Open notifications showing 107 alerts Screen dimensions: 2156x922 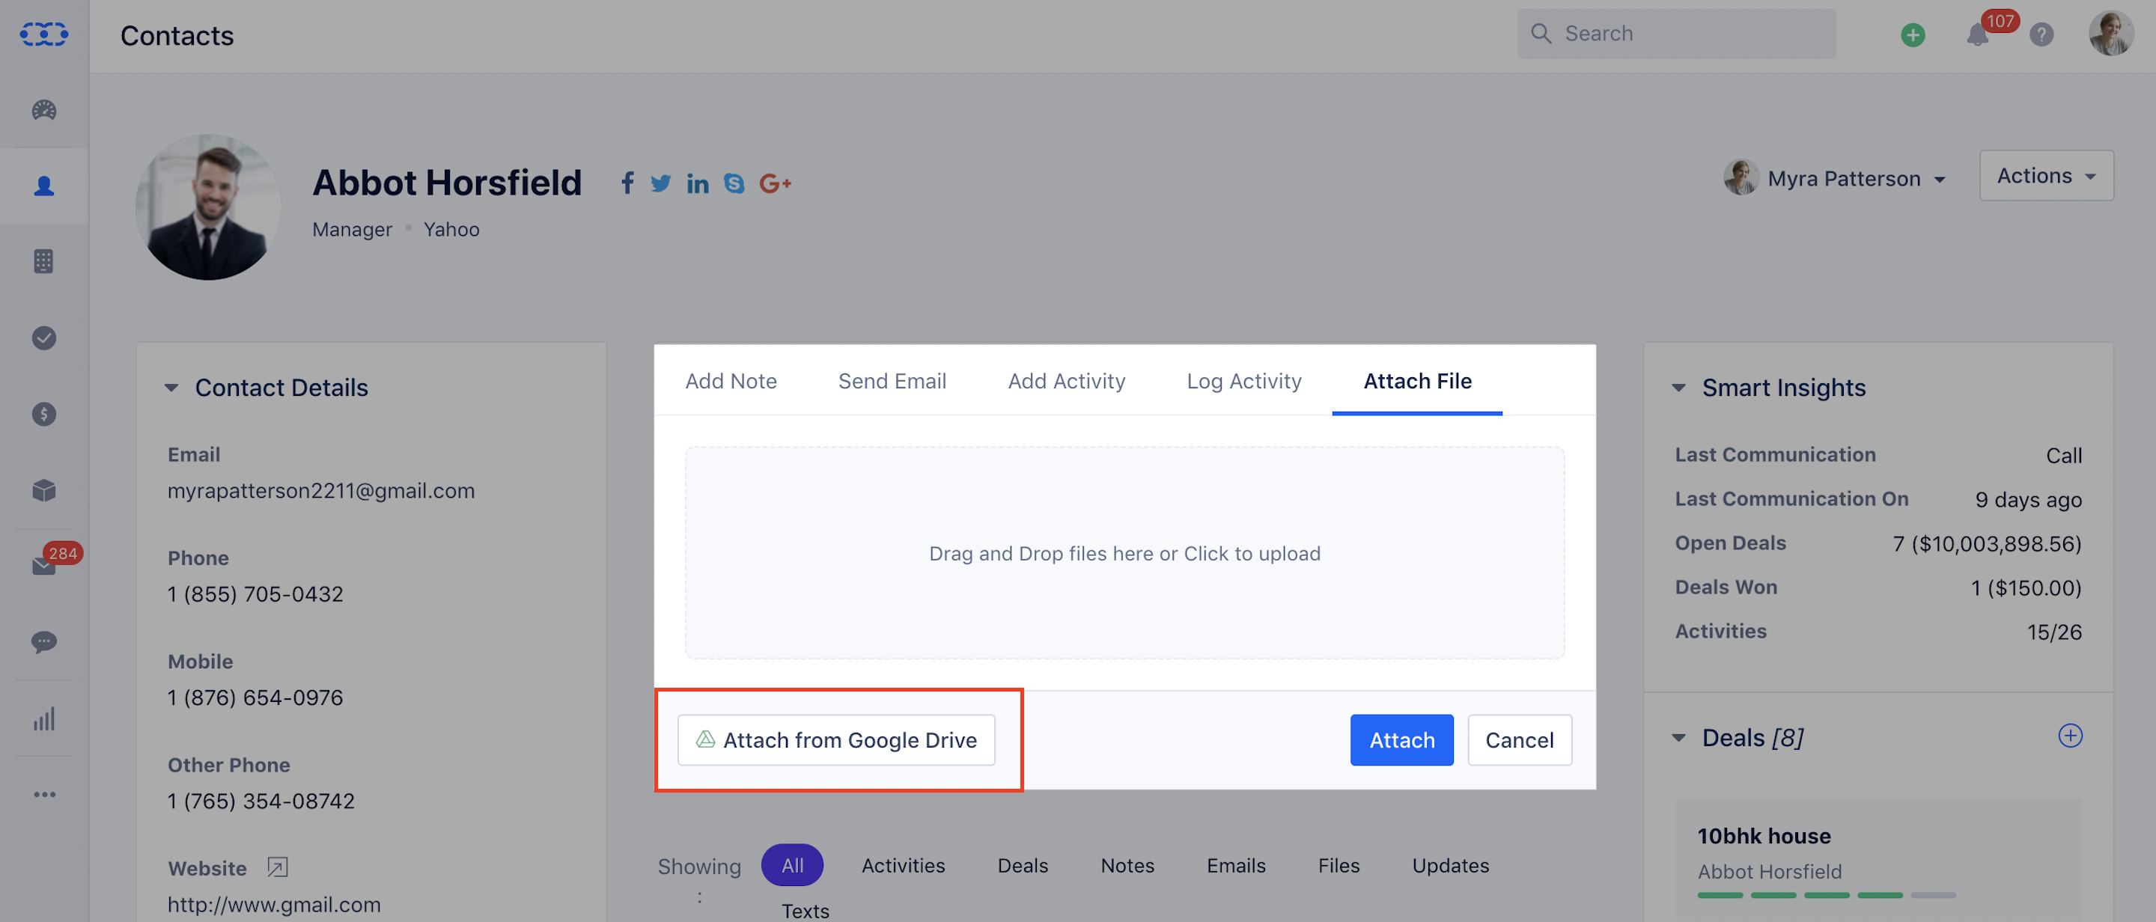click(1978, 35)
